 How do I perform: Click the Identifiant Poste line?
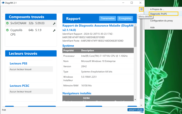point(93,41)
